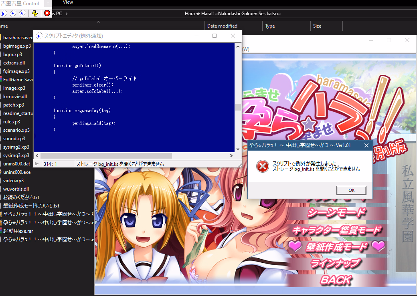Click the right arrow of script editor horizontal scrollbar

pos(231,155)
